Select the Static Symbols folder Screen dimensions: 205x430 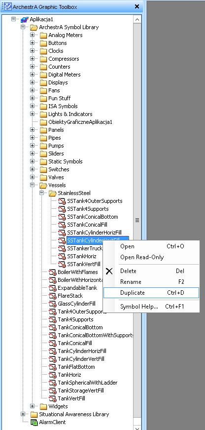66,161
